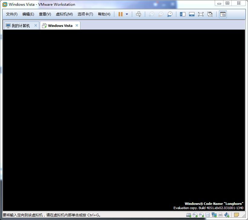Screen dimensions: 248x220
Task: Open the 编辑(E) menu
Action: point(28,14)
